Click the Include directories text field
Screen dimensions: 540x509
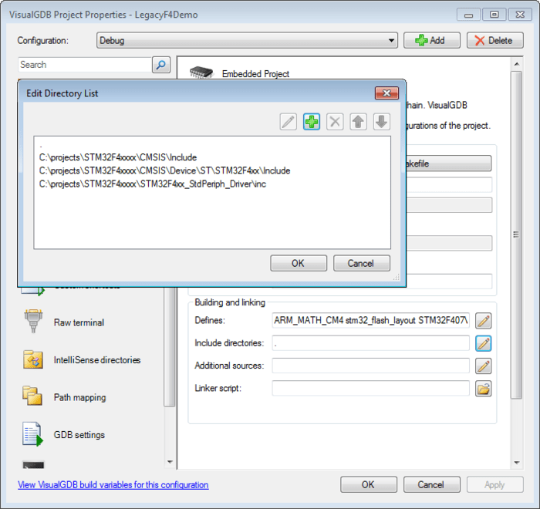click(x=370, y=343)
